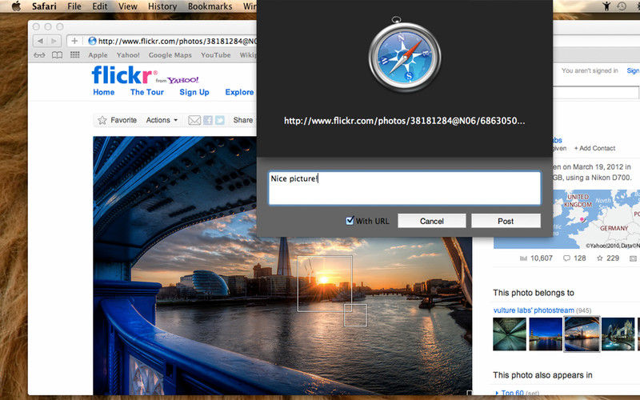Open the File menu
The width and height of the screenshot is (640, 400).
[74, 6]
